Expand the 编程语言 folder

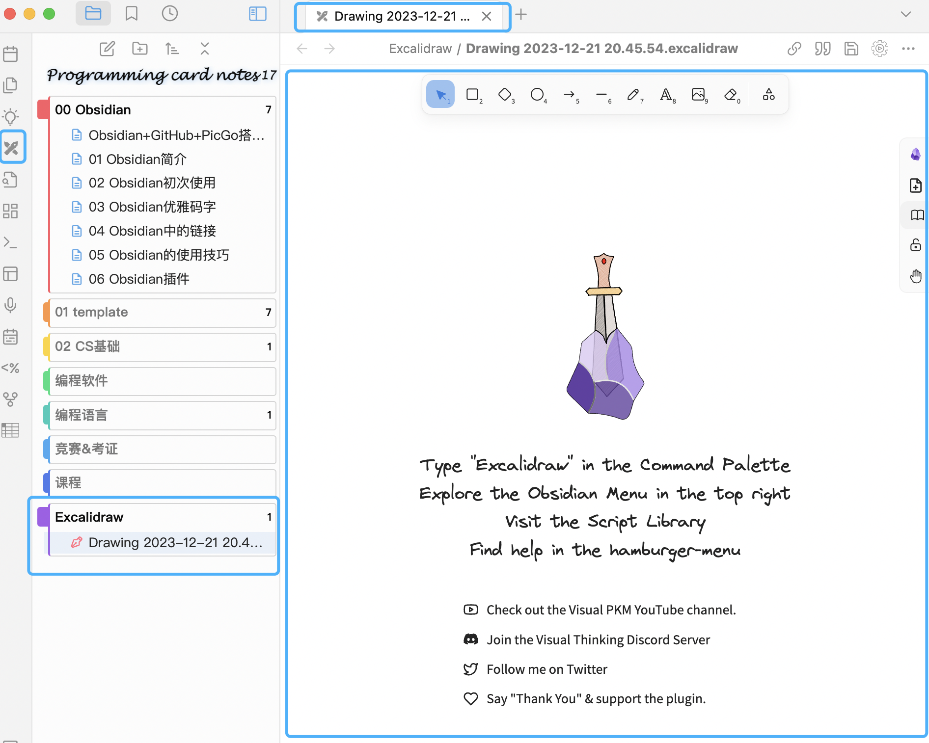163,415
